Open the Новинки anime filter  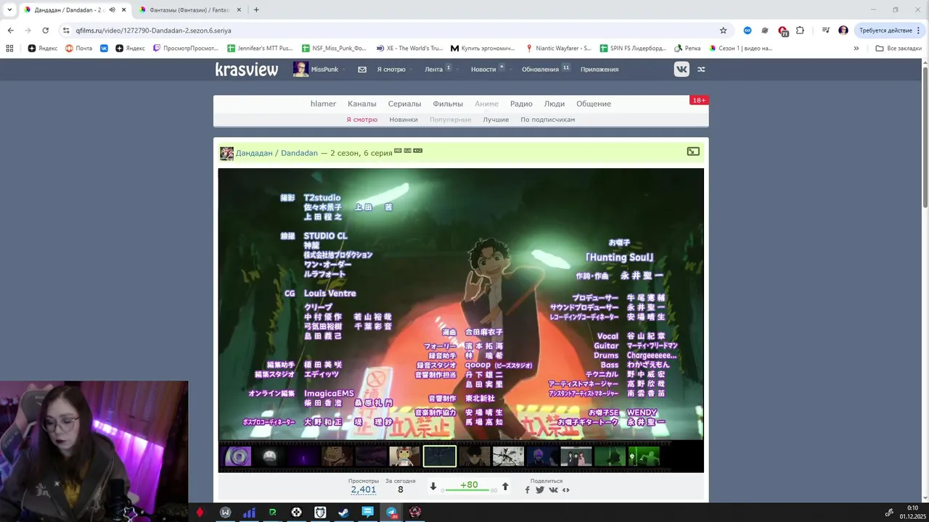tap(404, 120)
